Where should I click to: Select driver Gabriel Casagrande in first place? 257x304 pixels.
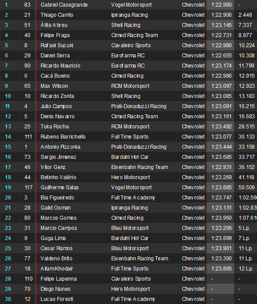64,5
